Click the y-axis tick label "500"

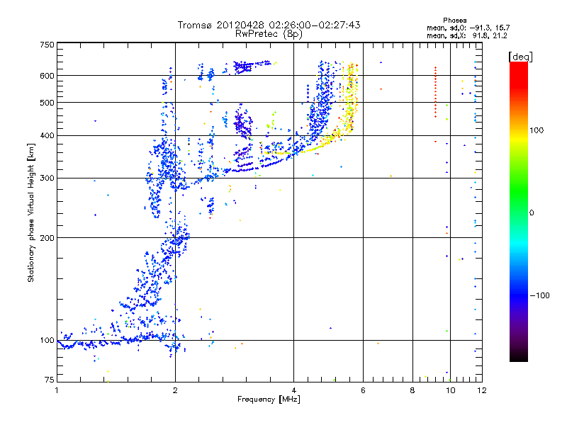coord(47,103)
